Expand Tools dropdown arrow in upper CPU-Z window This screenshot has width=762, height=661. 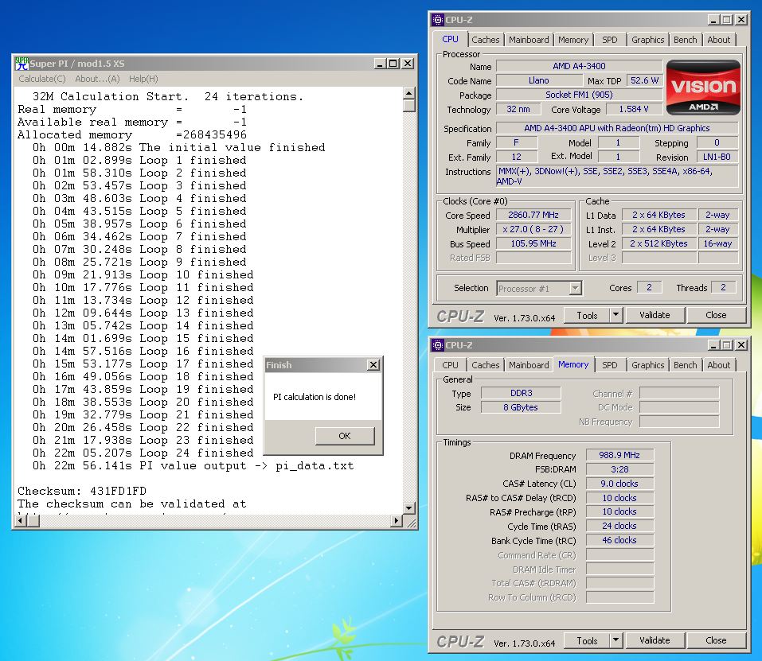pyautogui.click(x=615, y=316)
